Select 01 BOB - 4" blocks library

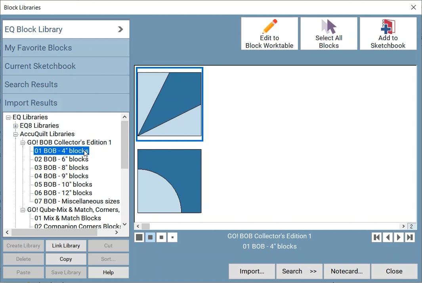tap(61, 151)
